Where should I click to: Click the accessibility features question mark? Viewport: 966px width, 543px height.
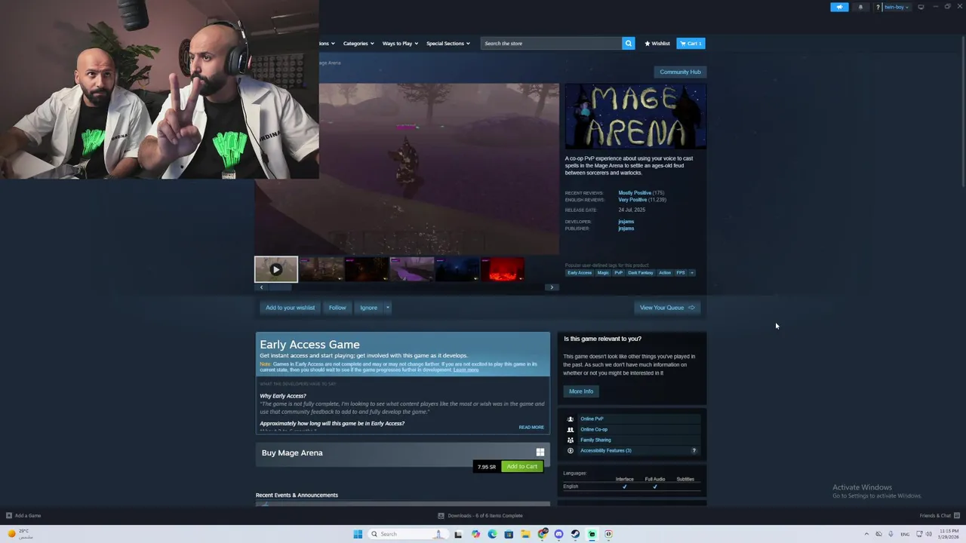(x=694, y=450)
